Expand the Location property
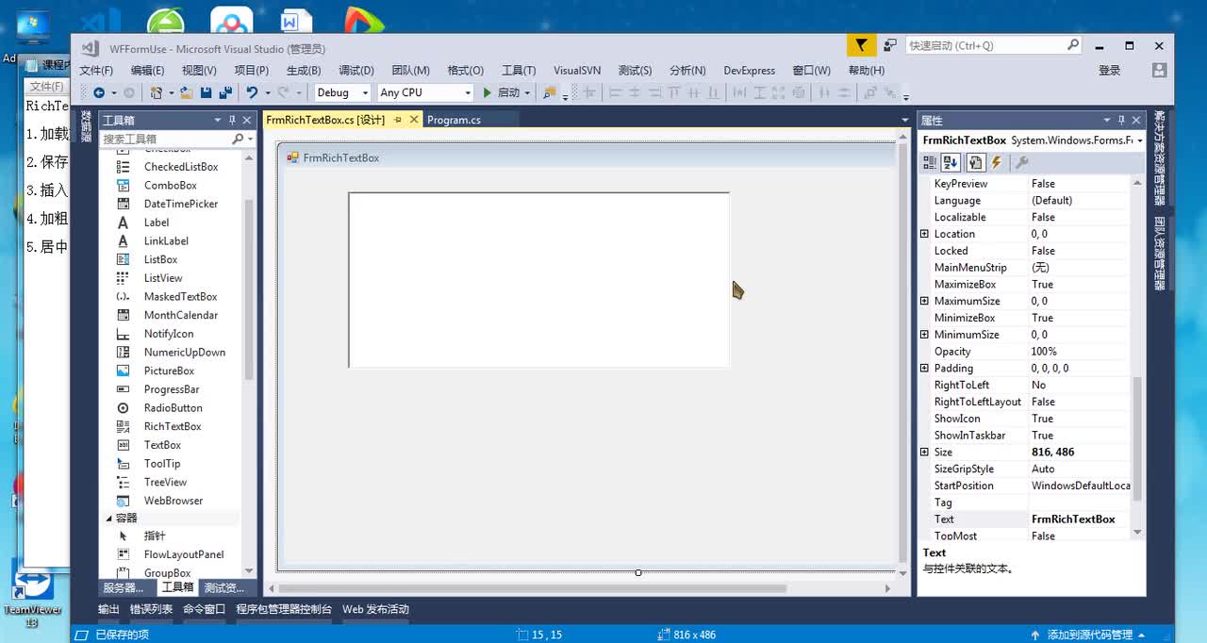Viewport: 1207px width, 643px height. 924,234
